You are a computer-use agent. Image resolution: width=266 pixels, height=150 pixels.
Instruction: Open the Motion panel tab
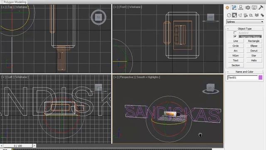point(248,7)
